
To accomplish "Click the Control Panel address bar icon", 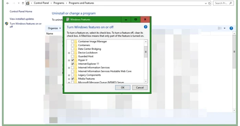I will tap(28, 3).
